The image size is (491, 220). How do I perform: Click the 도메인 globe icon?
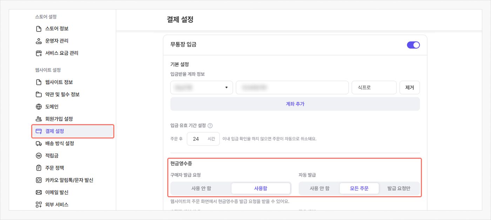click(x=39, y=107)
